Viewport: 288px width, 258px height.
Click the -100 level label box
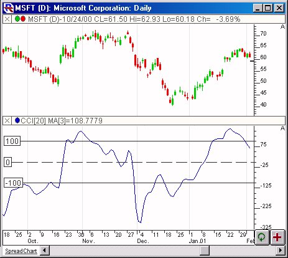pos(13,183)
